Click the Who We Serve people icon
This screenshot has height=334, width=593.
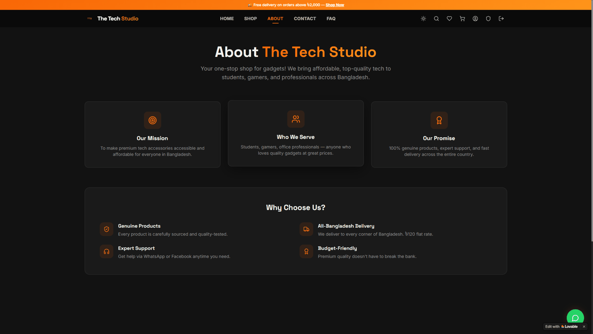point(296,119)
